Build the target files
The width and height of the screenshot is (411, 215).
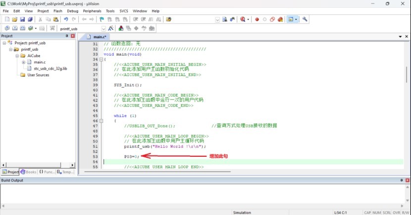click(x=15, y=28)
